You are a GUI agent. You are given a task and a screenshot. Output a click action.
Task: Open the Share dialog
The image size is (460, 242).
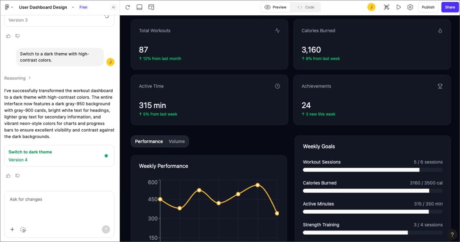(450, 7)
